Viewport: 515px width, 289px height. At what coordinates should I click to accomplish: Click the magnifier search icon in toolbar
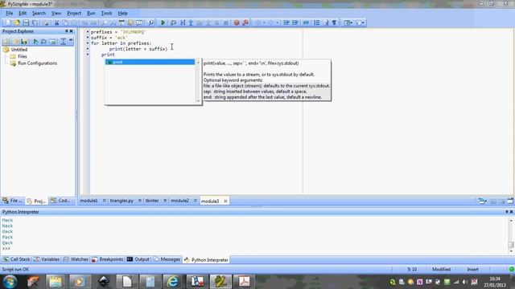tap(150, 22)
